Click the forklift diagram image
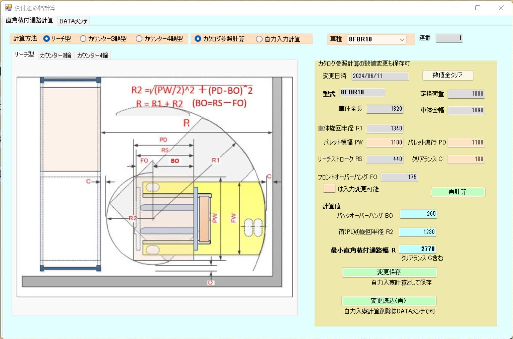 click(x=154, y=187)
